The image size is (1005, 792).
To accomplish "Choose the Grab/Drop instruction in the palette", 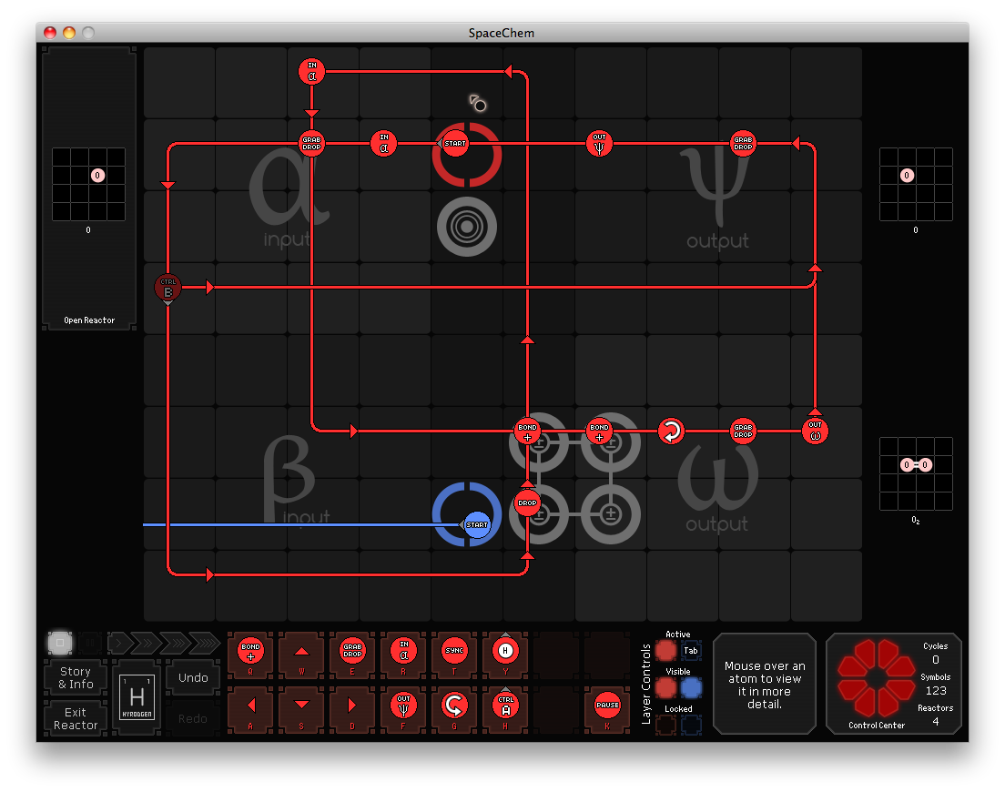I will [352, 655].
